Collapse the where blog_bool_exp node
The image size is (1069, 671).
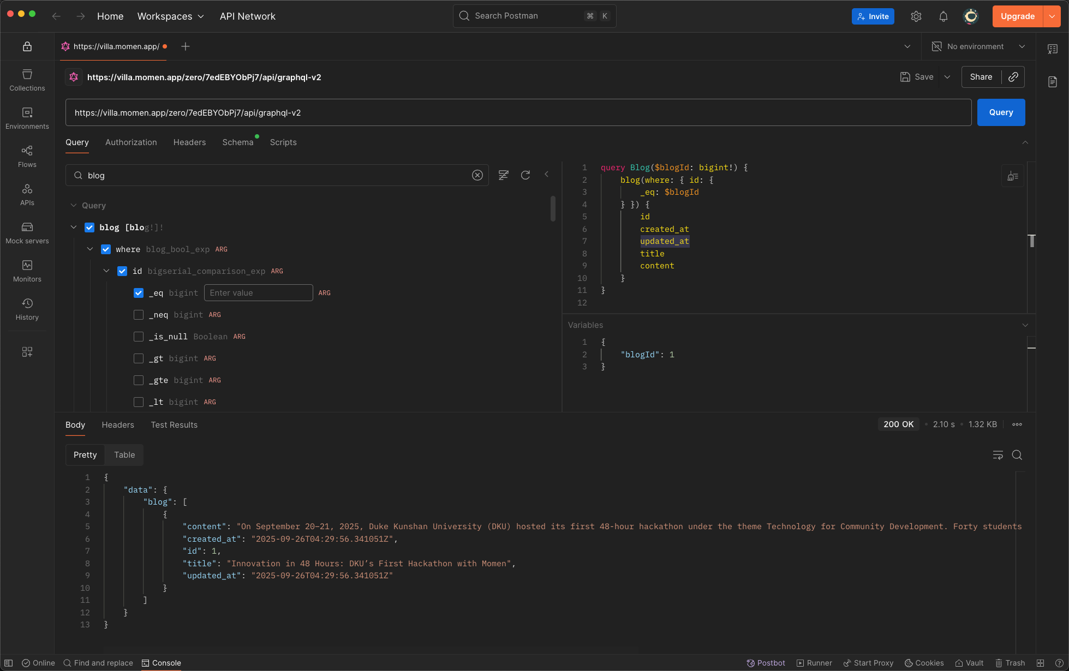pyautogui.click(x=90, y=249)
